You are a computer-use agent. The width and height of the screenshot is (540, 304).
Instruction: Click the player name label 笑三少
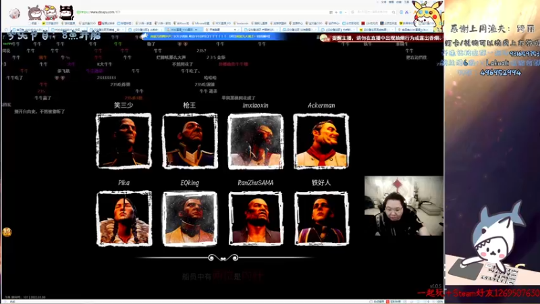pyautogui.click(x=124, y=105)
